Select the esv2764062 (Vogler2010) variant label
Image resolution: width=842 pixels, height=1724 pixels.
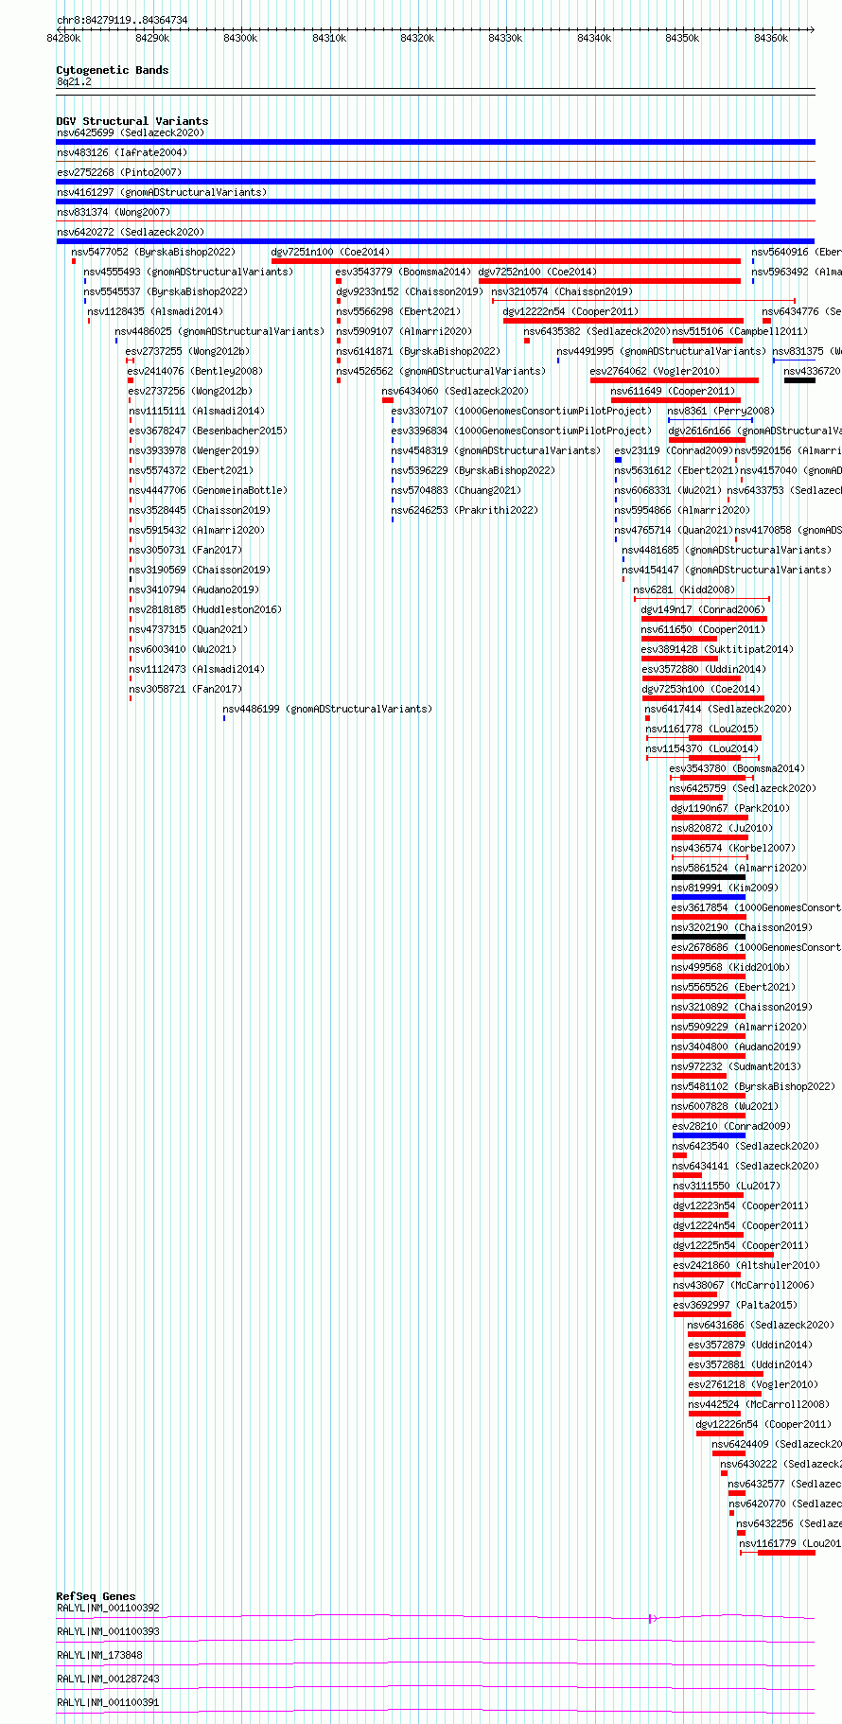pyautogui.click(x=655, y=371)
